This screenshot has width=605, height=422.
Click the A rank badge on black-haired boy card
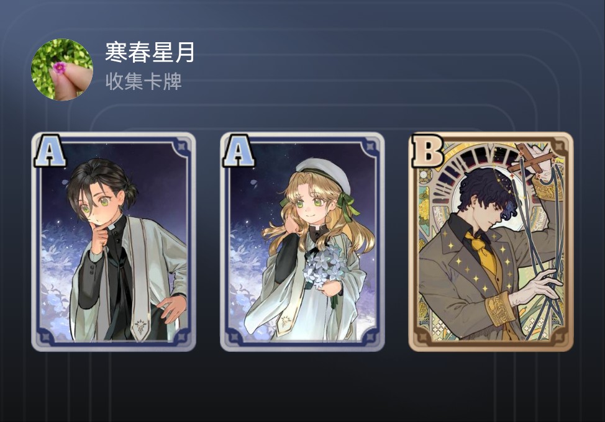tap(50, 151)
